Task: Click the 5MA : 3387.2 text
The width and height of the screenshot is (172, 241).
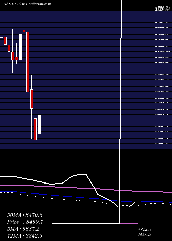Action: click(23, 229)
